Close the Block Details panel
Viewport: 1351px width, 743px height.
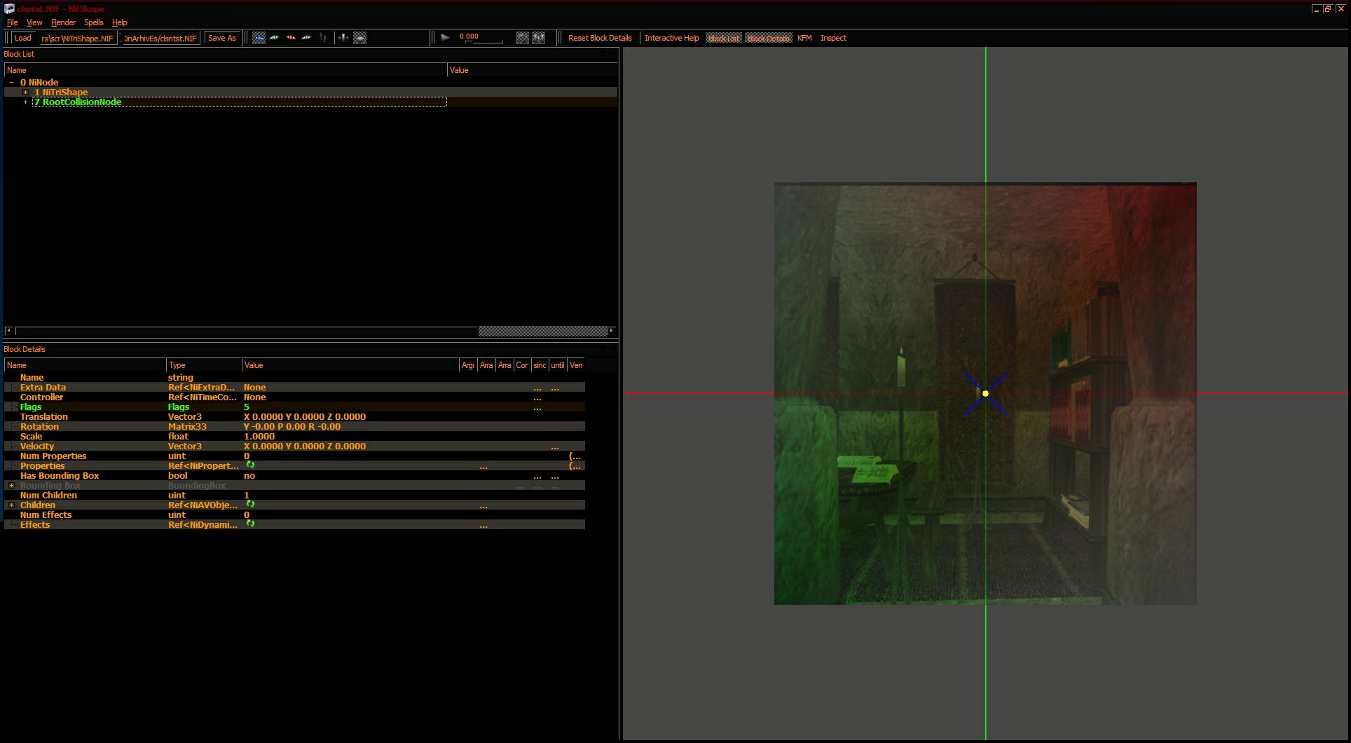click(x=612, y=348)
